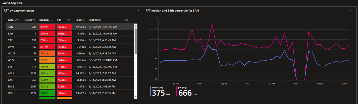Click the scrollbar up arrow in table
This screenshot has width=358, height=104.
click(136, 25)
